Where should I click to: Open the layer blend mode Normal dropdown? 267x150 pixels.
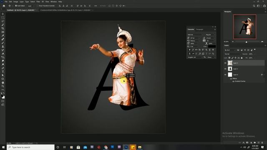click(x=233, y=54)
